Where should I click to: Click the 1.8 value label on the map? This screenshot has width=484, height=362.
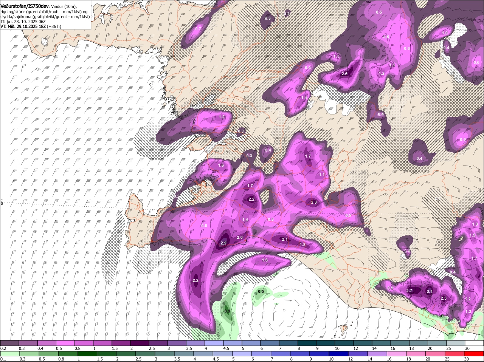coord(302,244)
